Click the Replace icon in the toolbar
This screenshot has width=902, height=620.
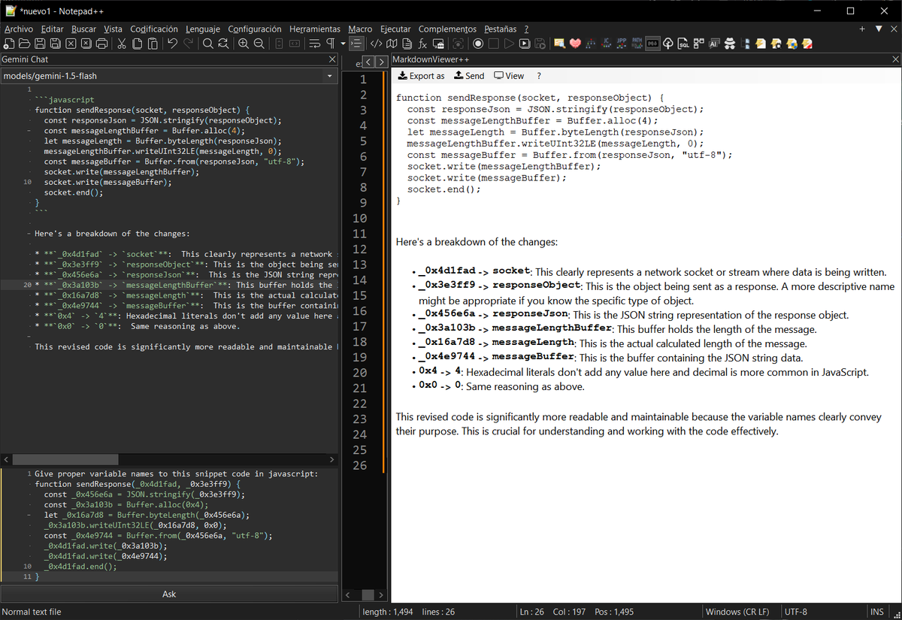click(x=223, y=44)
